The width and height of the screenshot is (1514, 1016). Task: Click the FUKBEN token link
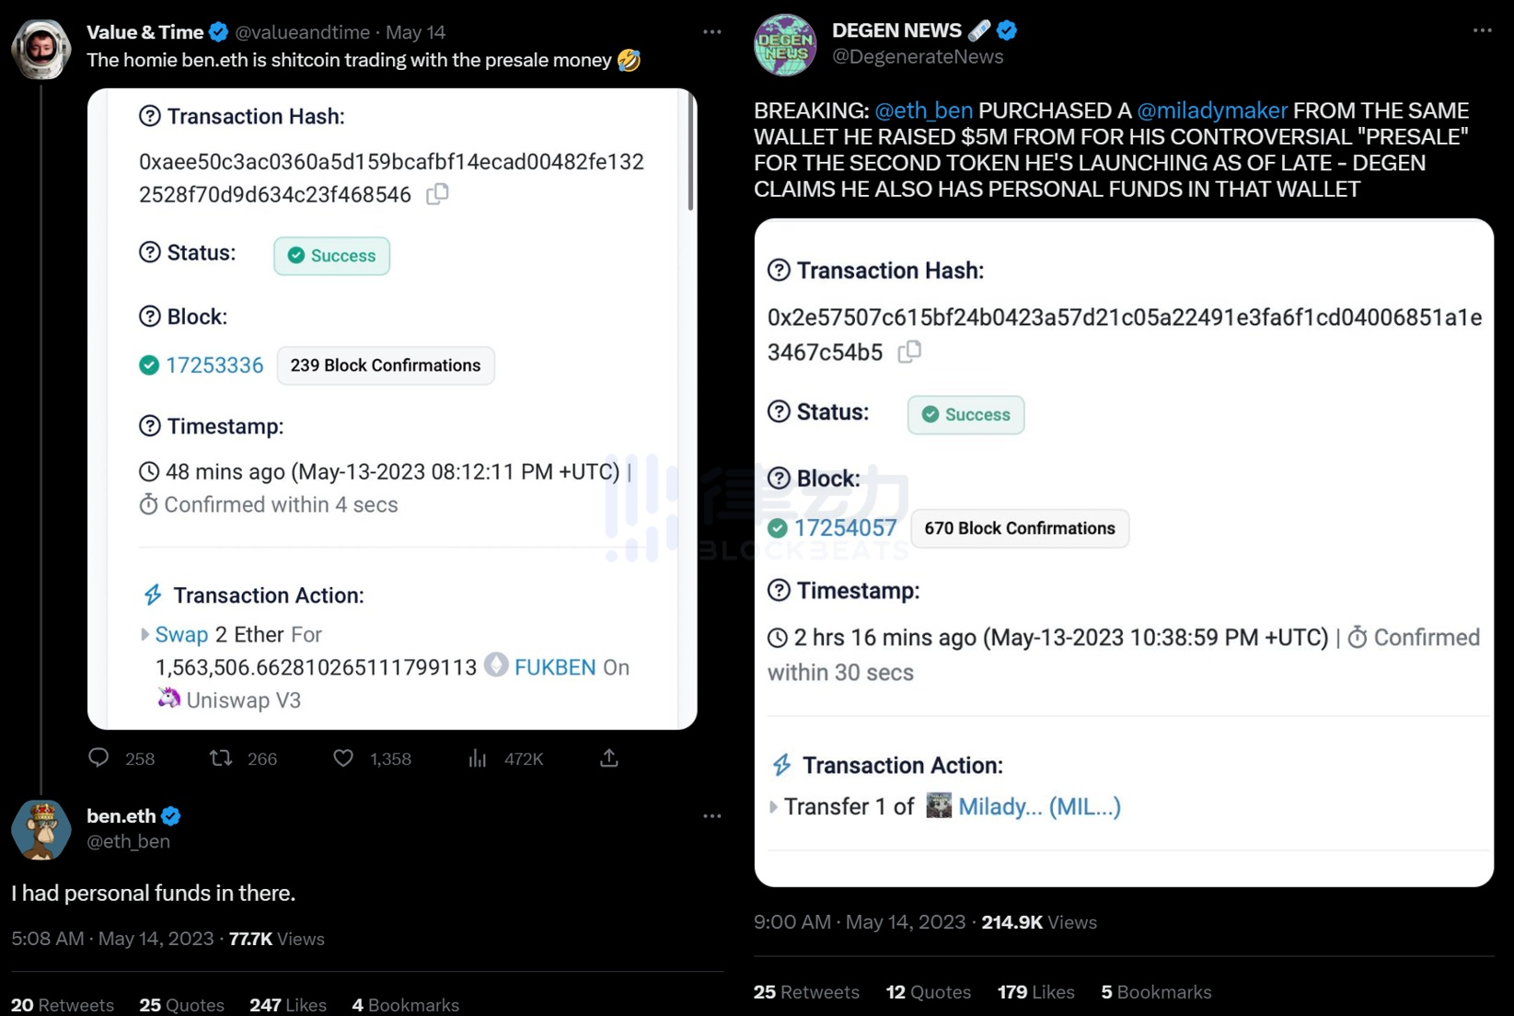click(x=554, y=667)
